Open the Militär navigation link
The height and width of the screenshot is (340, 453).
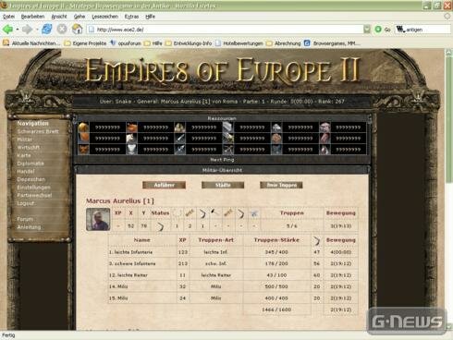25,140
